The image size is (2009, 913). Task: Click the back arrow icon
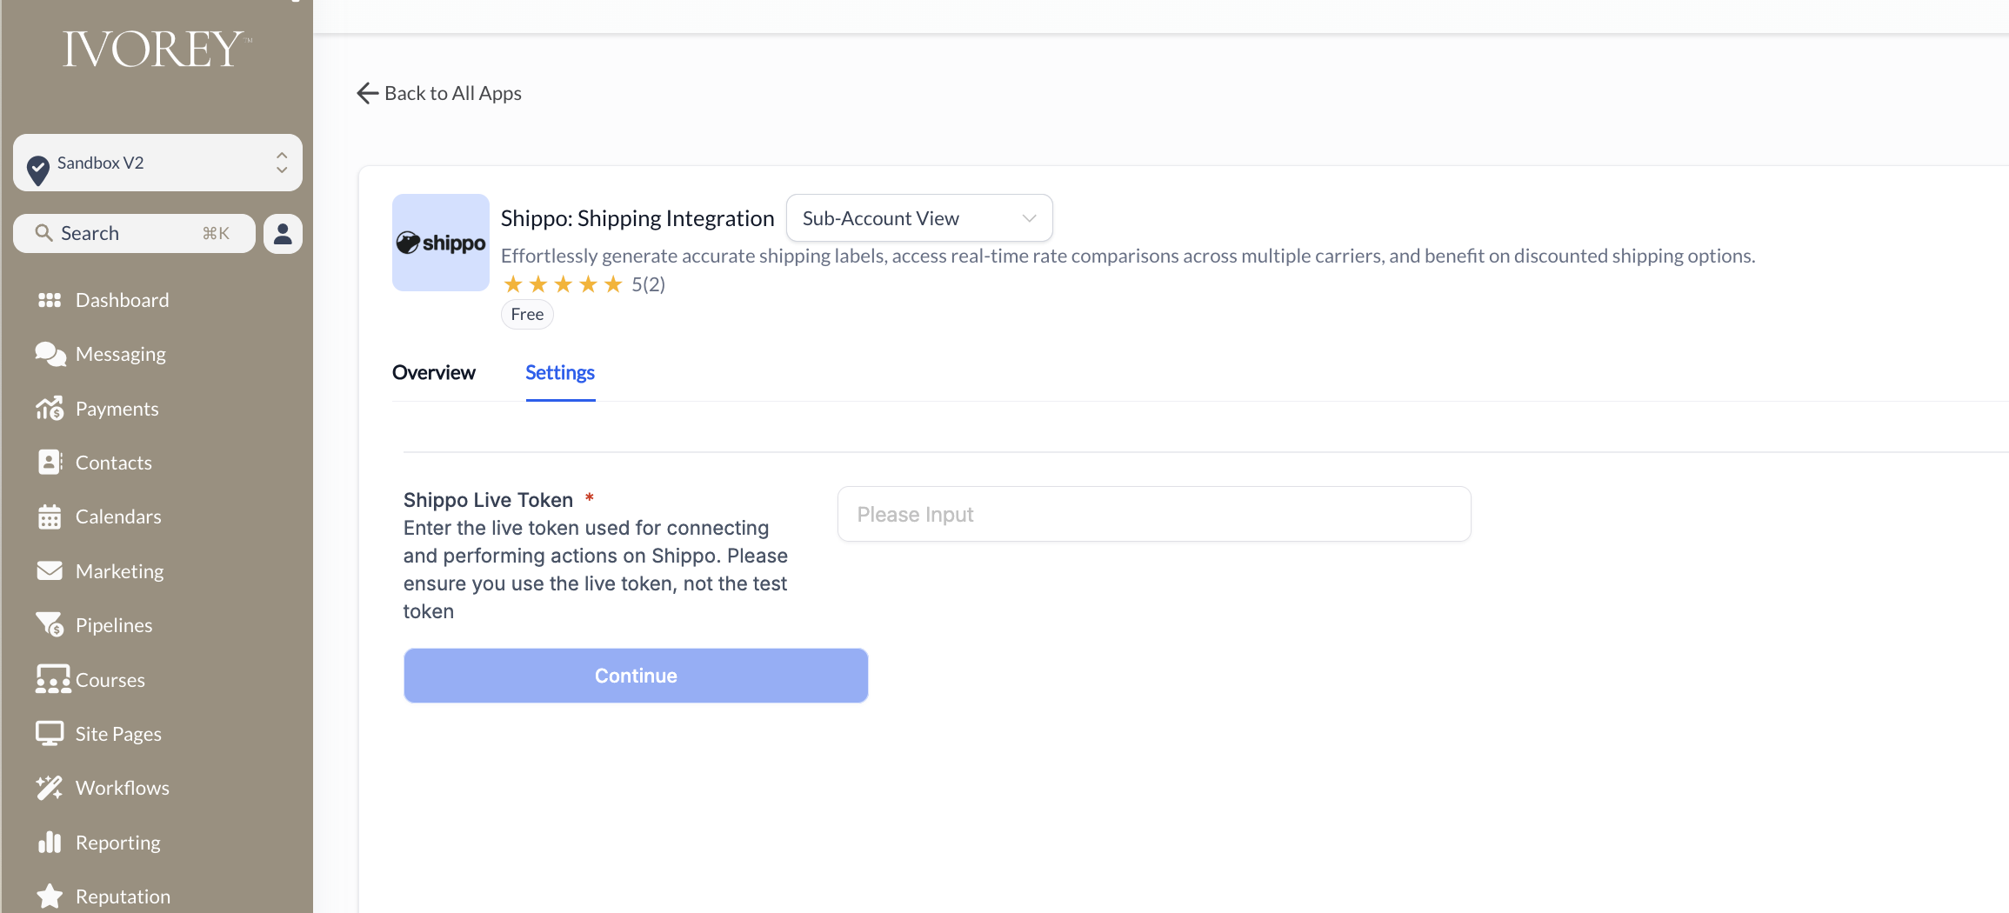tap(367, 93)
